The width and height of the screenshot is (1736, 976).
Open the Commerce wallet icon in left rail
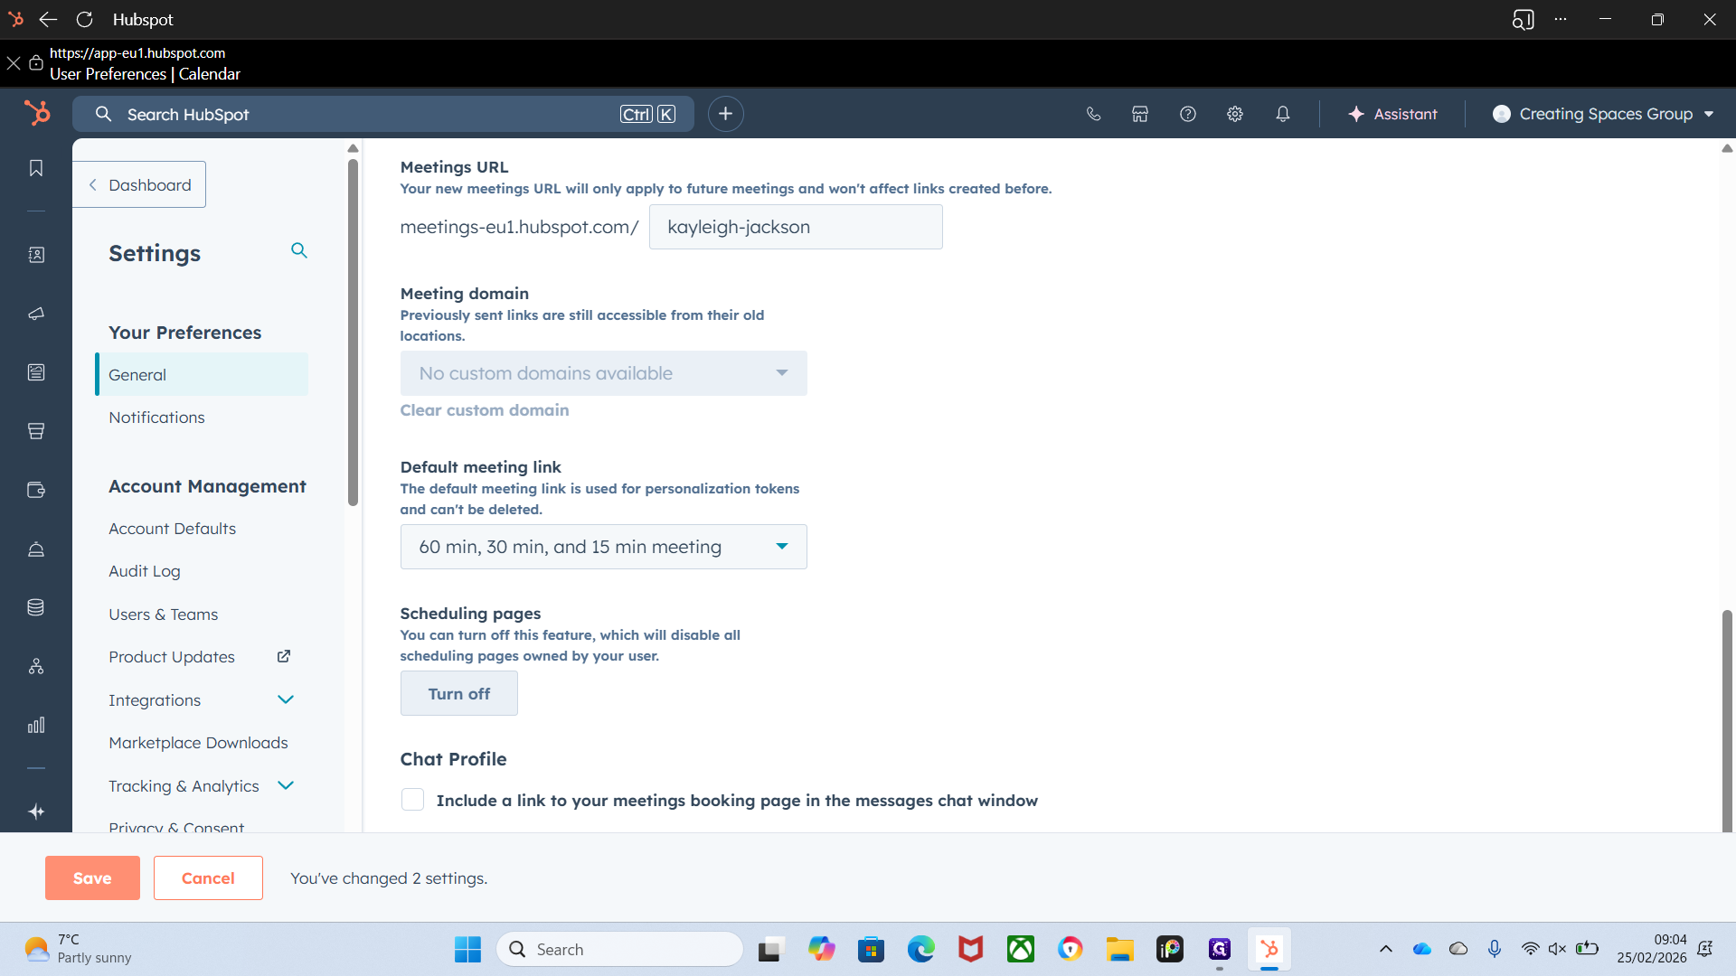36,490
